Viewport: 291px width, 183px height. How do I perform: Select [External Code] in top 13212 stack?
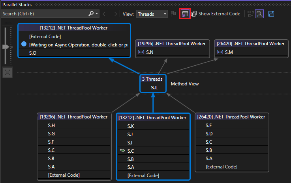pyautogui.click(x=74, y=37)
